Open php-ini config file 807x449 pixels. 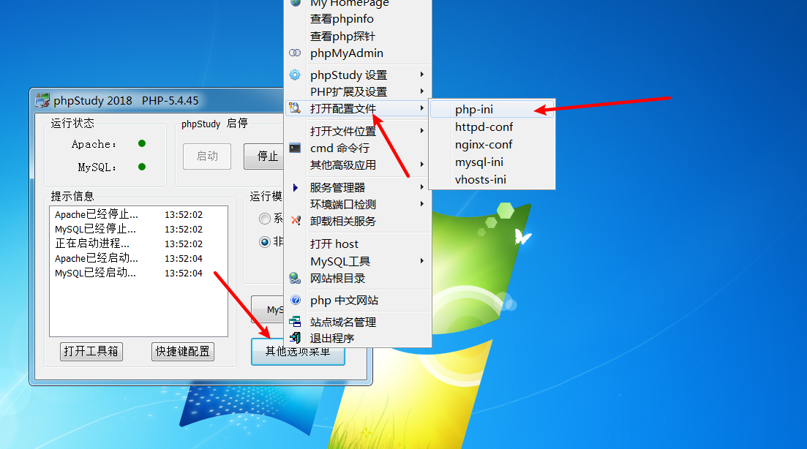pyautogui.click(x=492, y=109)
